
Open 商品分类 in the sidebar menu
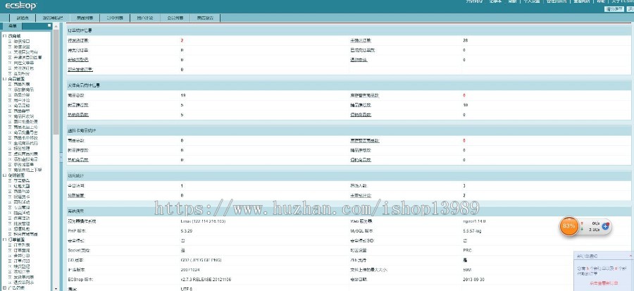(x=21, y=95)
